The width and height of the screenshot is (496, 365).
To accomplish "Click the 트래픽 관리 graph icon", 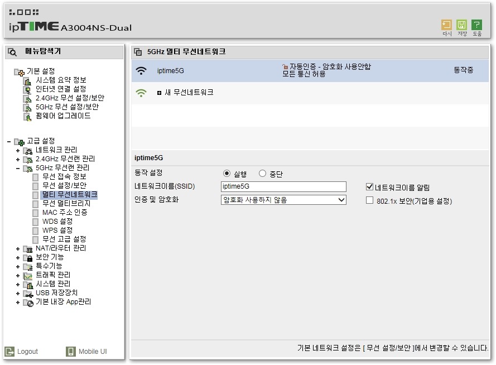I will coord(28,276).
